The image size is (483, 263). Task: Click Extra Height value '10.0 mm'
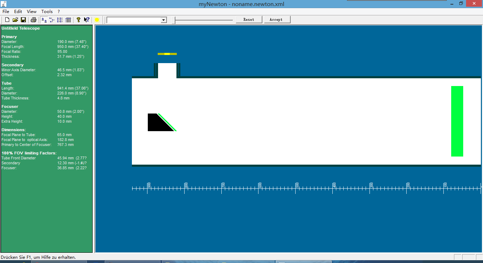64,121
